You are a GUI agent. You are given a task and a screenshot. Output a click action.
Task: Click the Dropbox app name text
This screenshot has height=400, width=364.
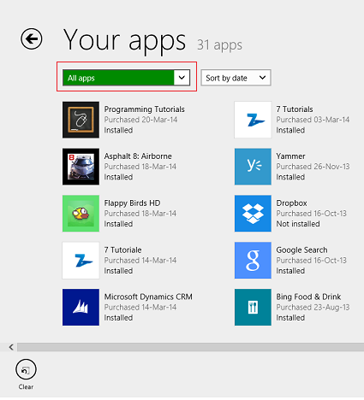tap(291, 203)
